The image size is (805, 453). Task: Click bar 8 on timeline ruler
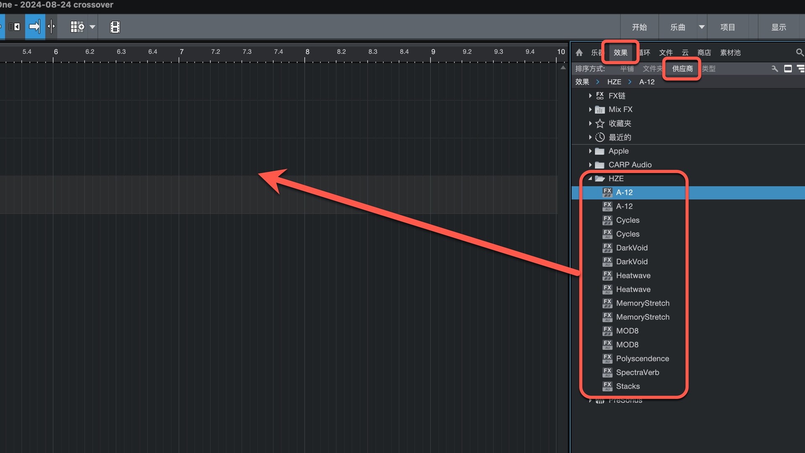click(x=307, y=52)
